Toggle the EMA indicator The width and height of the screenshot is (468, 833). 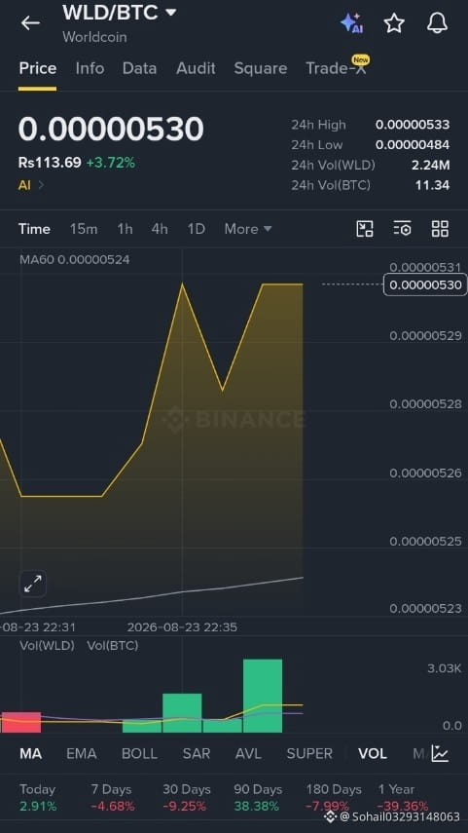[81, 754]
